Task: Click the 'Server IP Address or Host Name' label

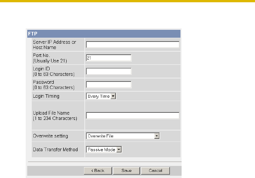Action: point(54,45)
